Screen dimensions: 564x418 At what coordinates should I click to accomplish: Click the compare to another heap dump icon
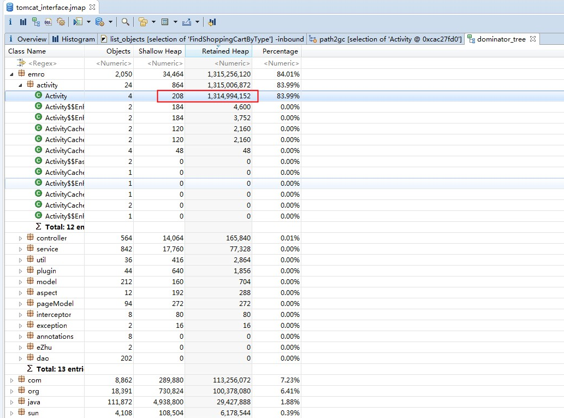click(212, 22)
